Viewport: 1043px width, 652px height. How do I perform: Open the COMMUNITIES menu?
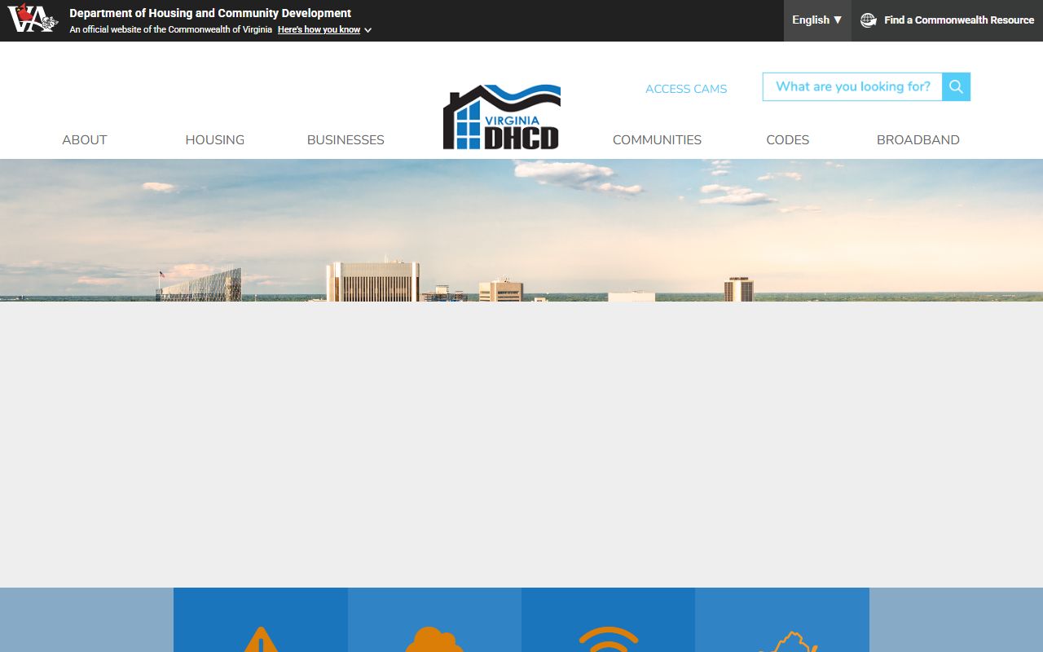click(657, 140)
